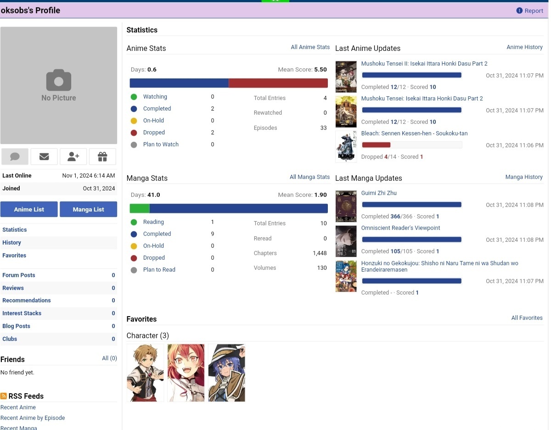Image resolution: width=551 pixels, height=430 pixels.
Task: Click the comment speech bubble icon
Action: (15, 156)
